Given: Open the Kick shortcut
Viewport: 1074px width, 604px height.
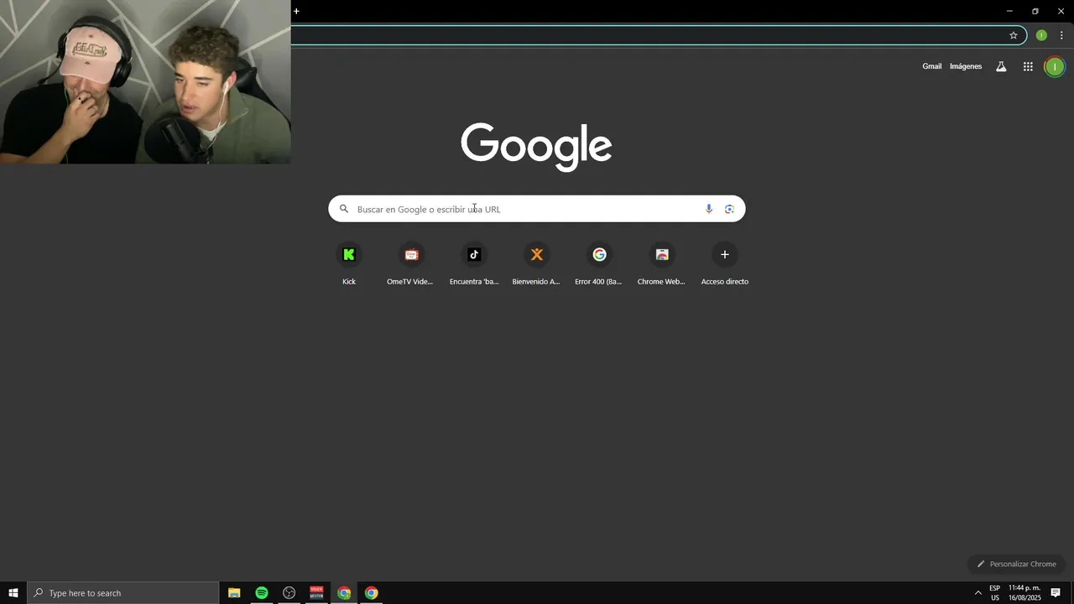Looking at the screenshot, I should 349,263.
